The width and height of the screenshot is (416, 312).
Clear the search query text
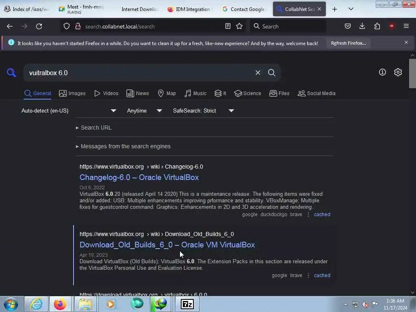258,72
